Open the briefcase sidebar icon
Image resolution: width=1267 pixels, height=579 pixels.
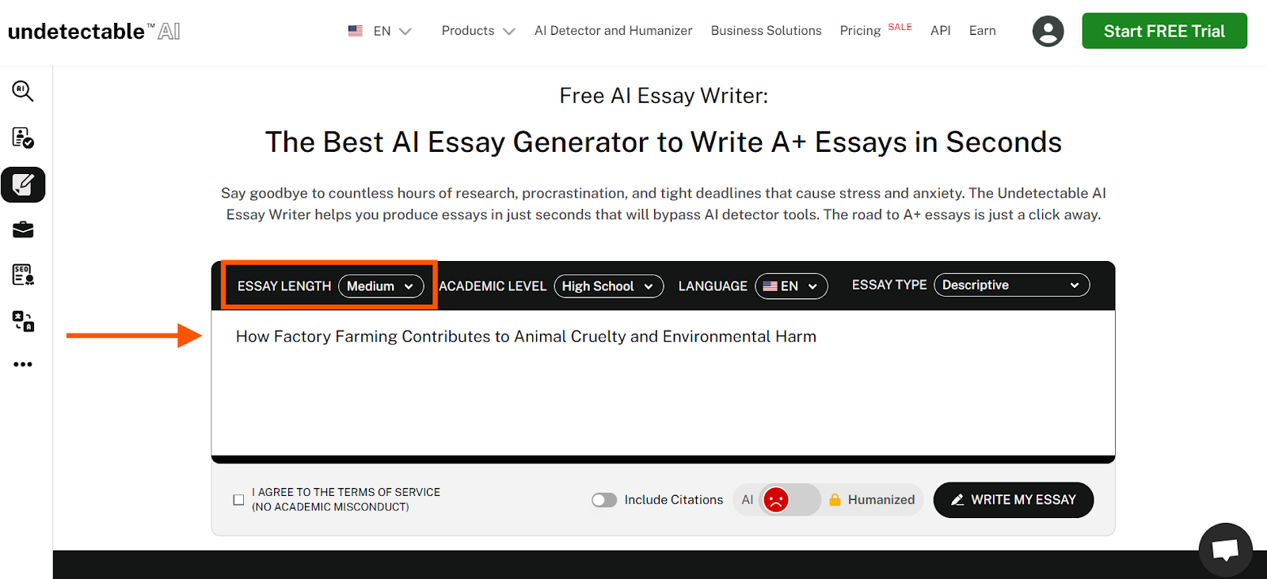[x=23, y=229]
